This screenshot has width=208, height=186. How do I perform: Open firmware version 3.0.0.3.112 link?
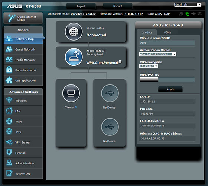134,14
